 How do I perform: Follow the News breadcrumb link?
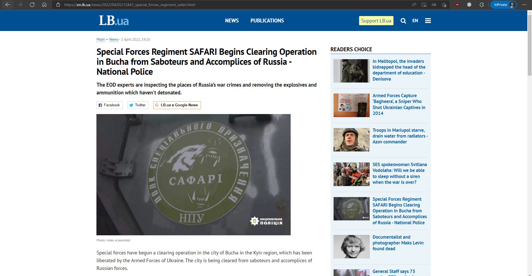tap(114, 40)
